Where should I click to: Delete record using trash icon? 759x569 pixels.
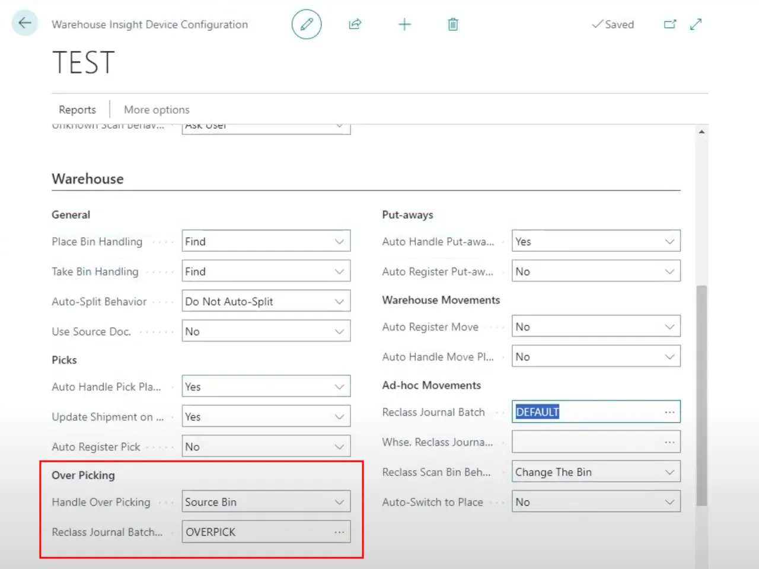453,24
